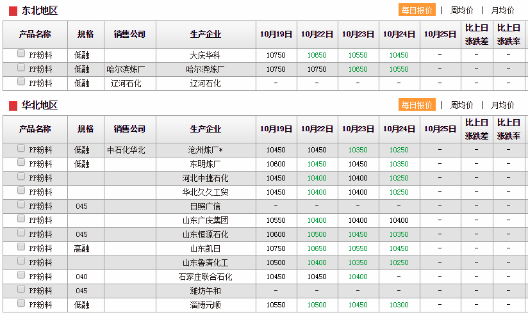Click 华北久久工贸 producer name
Image resolution: width=528 pixels, height=315 pixels.
click(x=206, y=193)
